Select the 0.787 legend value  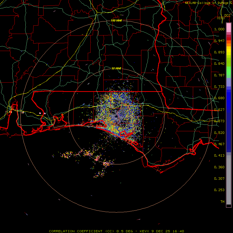coord(219,75)
